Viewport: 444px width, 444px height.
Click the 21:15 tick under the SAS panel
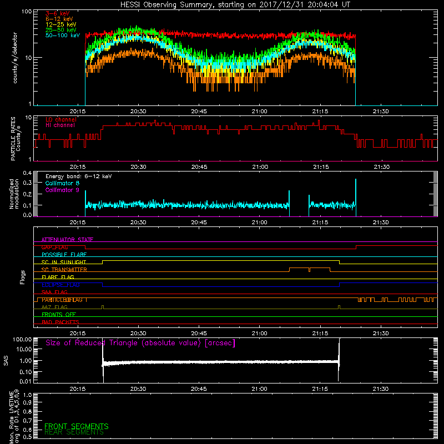click(x=320, y=389)
